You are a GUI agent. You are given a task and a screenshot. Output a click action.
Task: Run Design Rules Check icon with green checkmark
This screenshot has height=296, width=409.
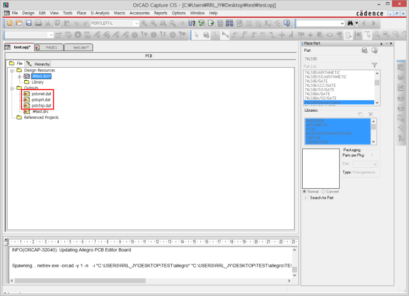211,24
